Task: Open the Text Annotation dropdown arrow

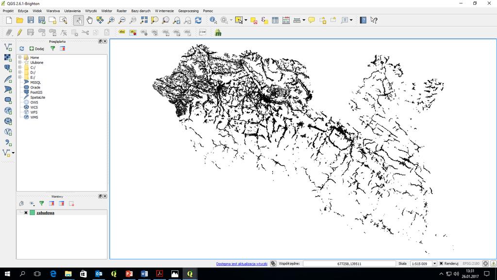Action: coord(351,20)
